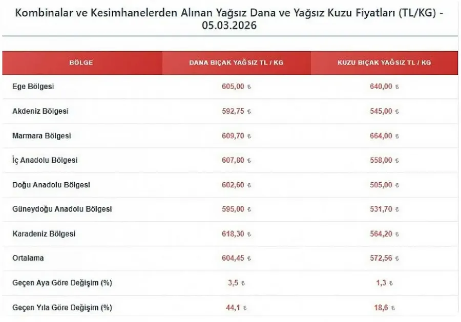The height and width of the screenshot is (322, 461).
Task: Click the lira icon beside 618,30
Action: [x=249, y=234]
